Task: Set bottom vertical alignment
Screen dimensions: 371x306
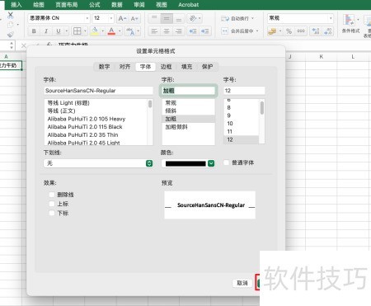Action: (x=179, y=18)
